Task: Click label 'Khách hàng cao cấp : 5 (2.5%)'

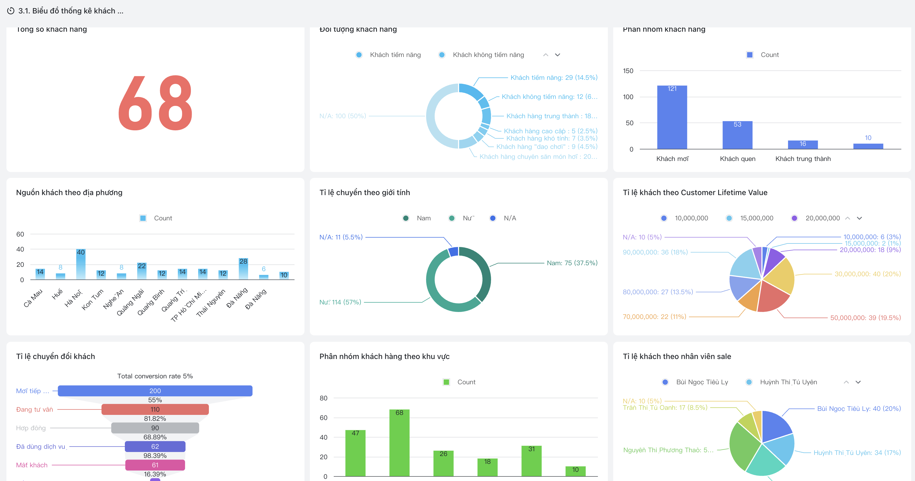Action: point(551,131)
